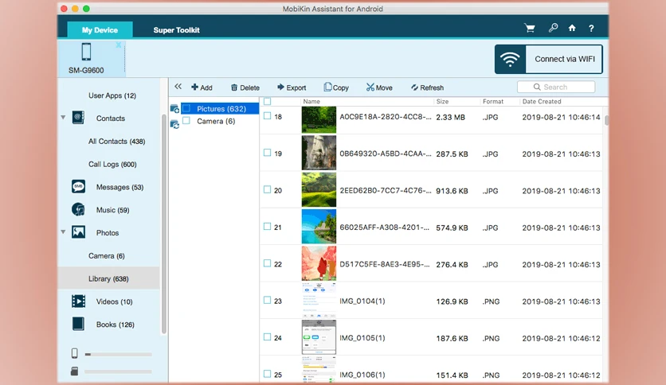
Task: Sort by Date Created column header
Action: tap(542, 101)
